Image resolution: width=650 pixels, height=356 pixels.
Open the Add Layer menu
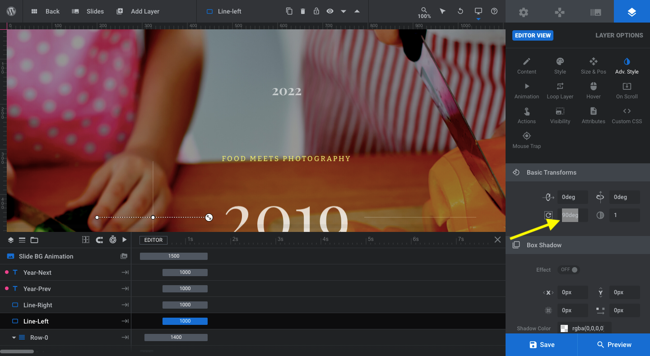[x=138, y=11]
